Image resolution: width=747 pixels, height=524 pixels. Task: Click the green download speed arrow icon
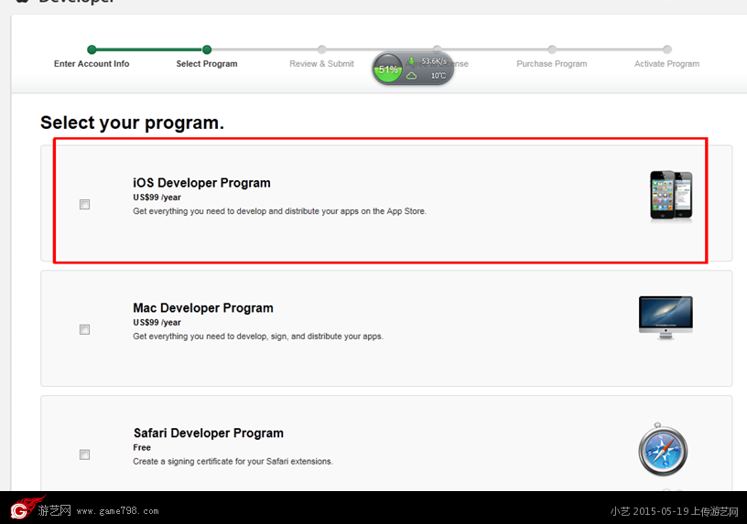click(x=411, y=61)
